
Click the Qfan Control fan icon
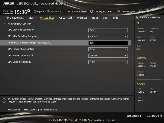point(69,11)
